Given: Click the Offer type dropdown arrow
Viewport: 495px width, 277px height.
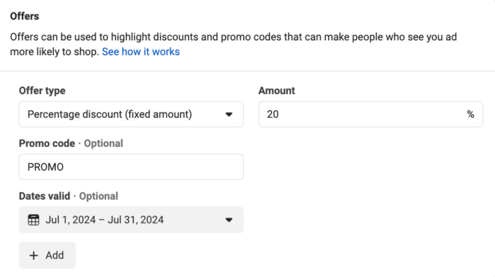Looking at the screenshot, I should (229, 114).
